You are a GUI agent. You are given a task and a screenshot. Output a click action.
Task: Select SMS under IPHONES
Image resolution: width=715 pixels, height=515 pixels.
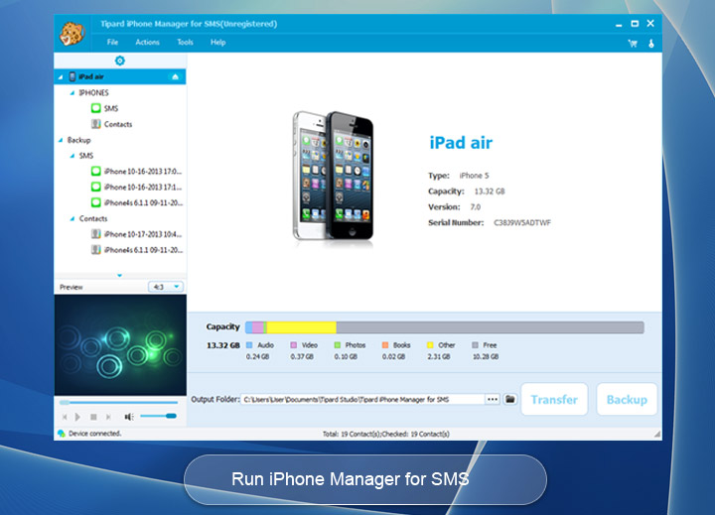(x=111, y=108)
